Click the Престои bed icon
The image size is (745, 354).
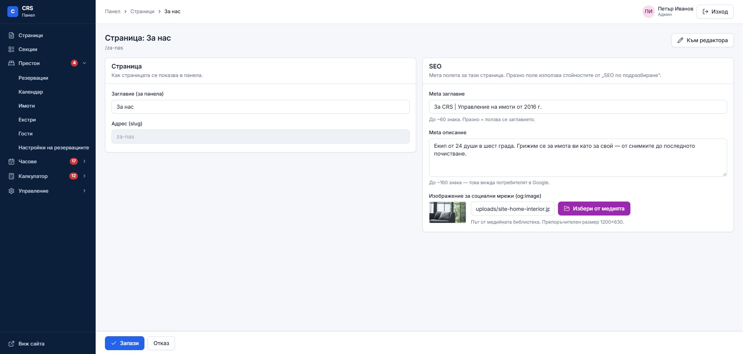[x=12, y=63]
